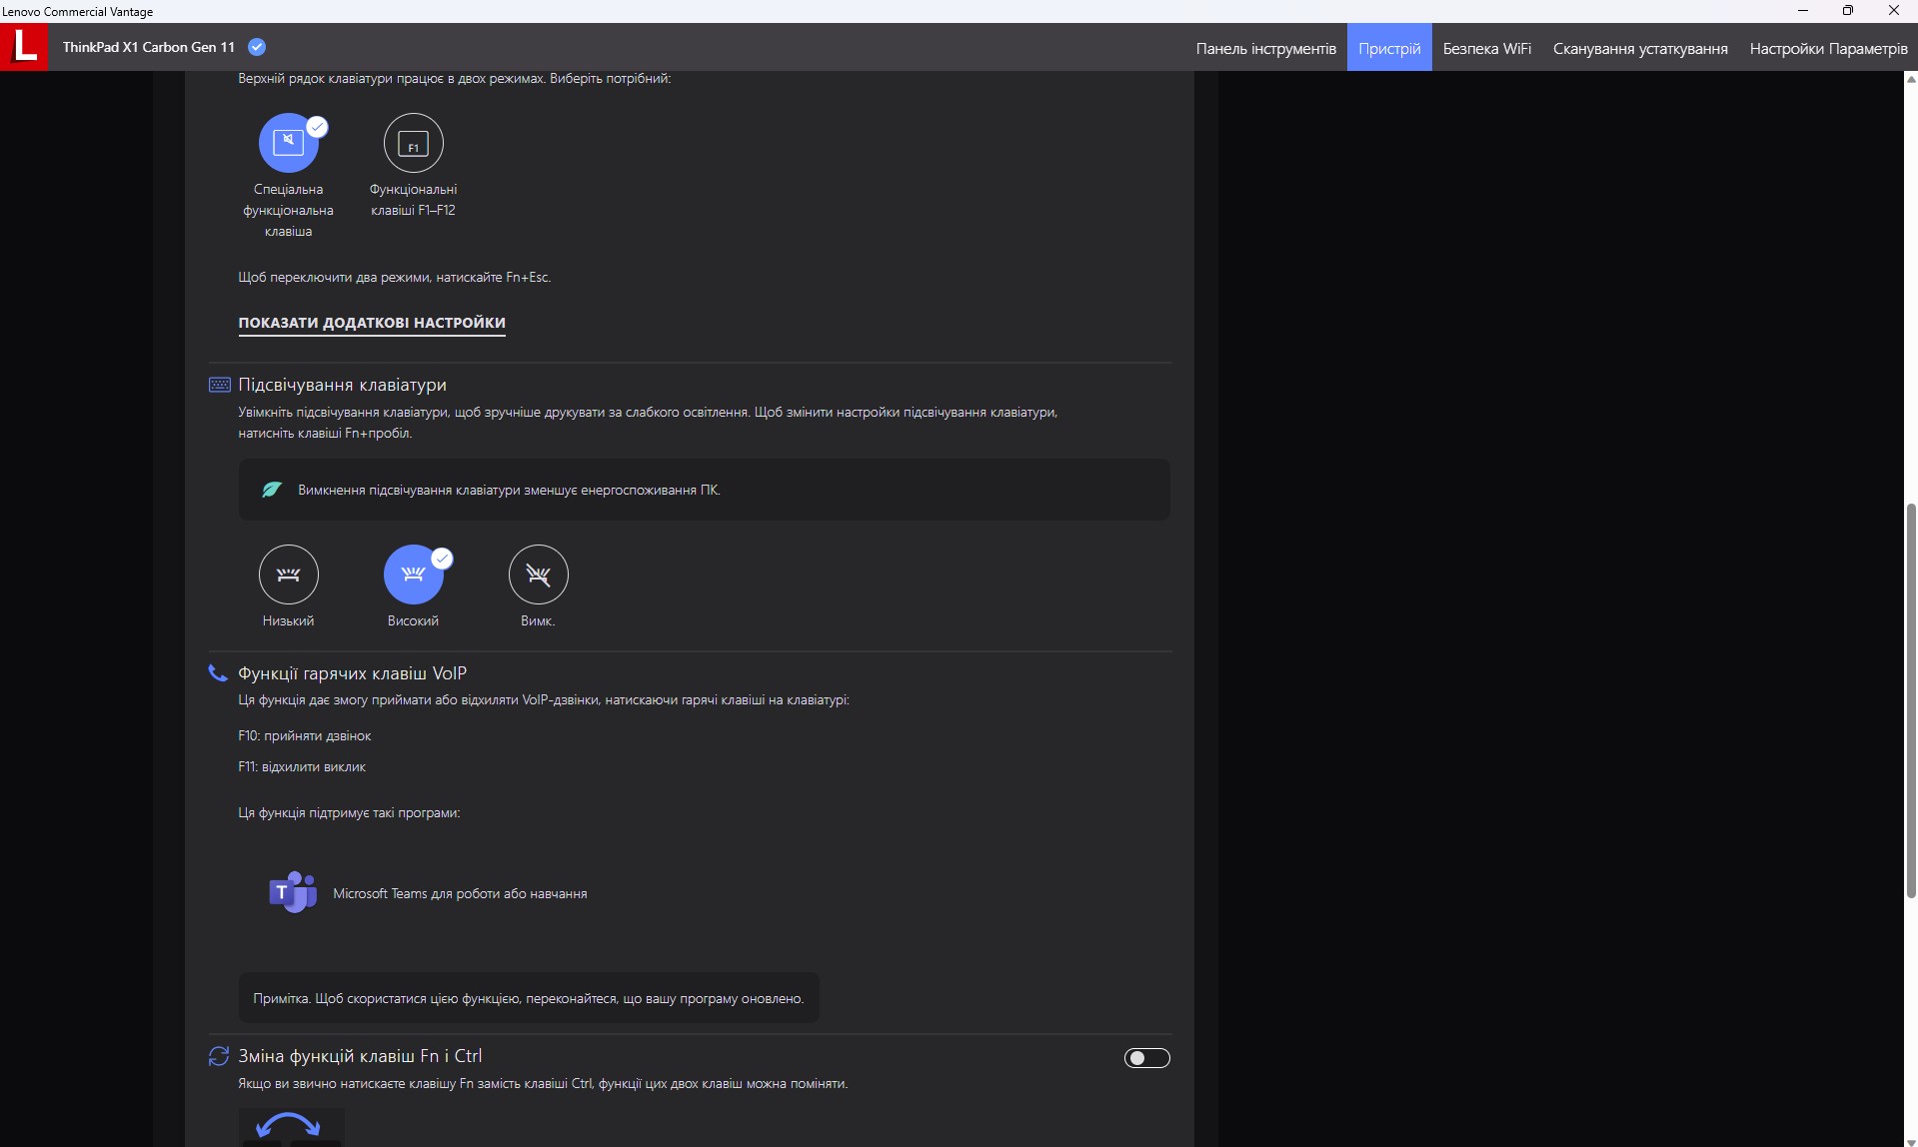Open Настройки Параметрів menu

pos(1828,48)
